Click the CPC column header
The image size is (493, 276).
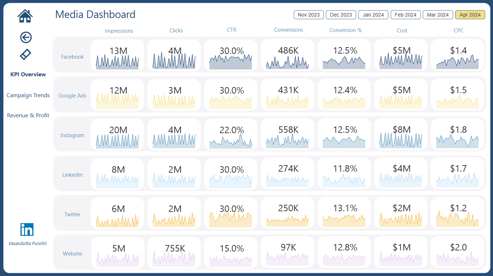[x=459, y=31]
